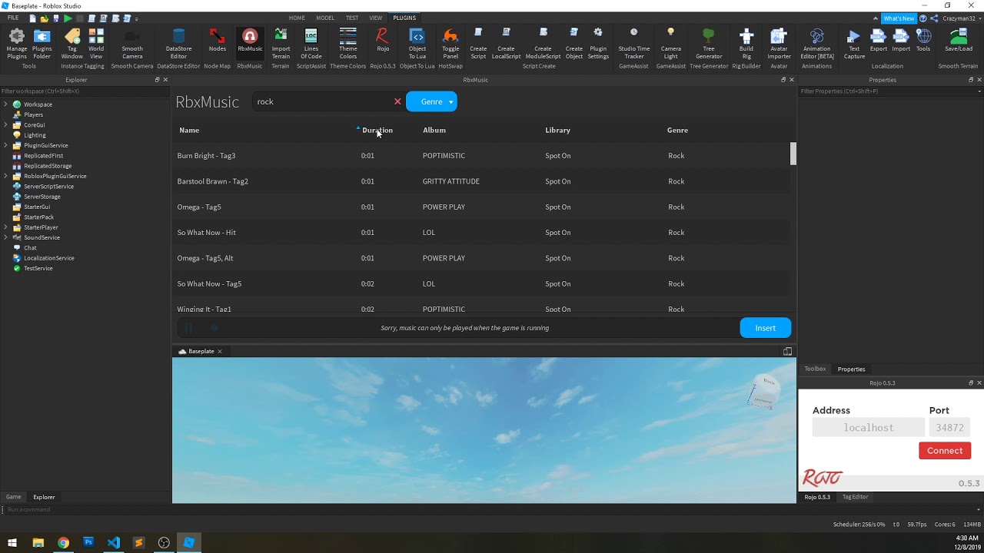Click Create Script in ribbon
Viewport: 984px width, 553px height.
[478, 45]
